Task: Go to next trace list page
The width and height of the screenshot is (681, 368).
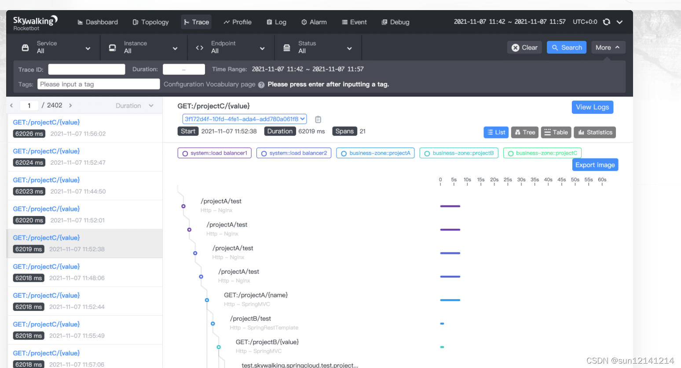Action: coord(70,105)
